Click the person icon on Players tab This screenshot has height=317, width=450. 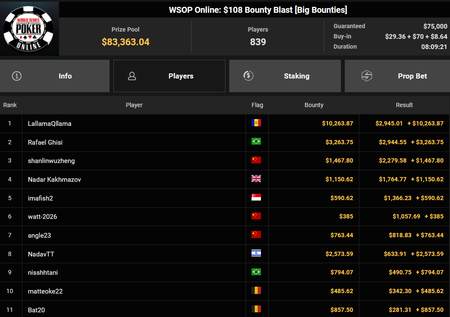[132, 76]
